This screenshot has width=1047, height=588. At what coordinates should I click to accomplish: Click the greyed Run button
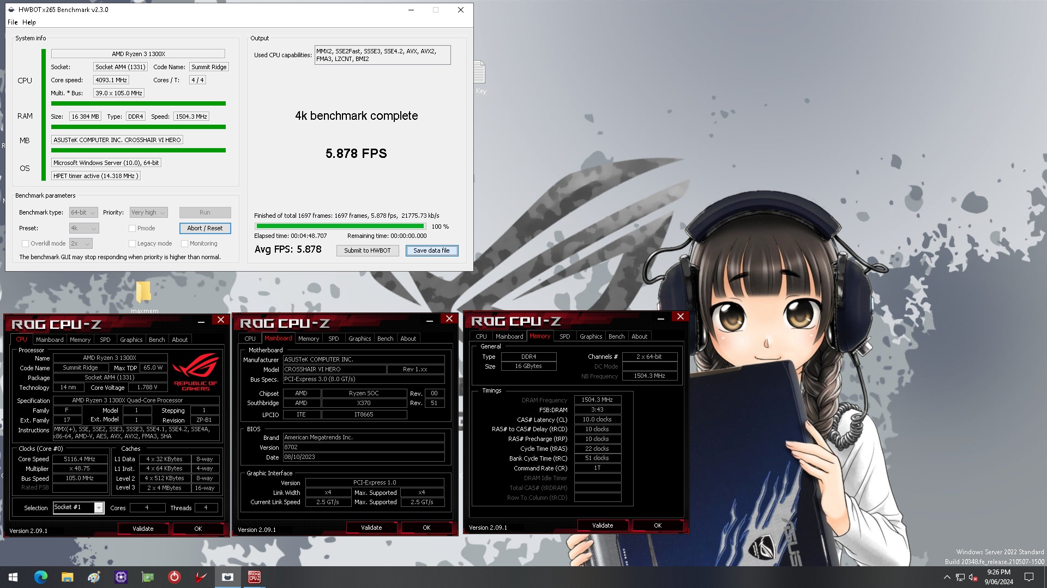click(205, 212)
